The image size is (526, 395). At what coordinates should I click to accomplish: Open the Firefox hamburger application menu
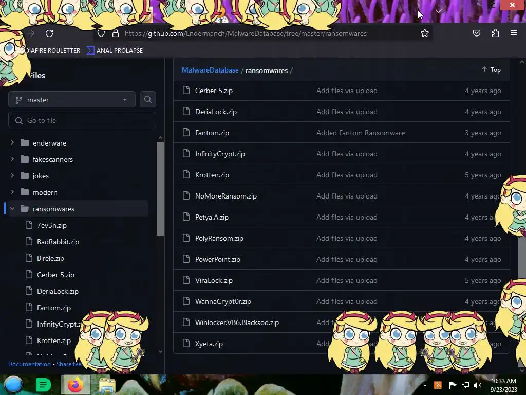514,33
